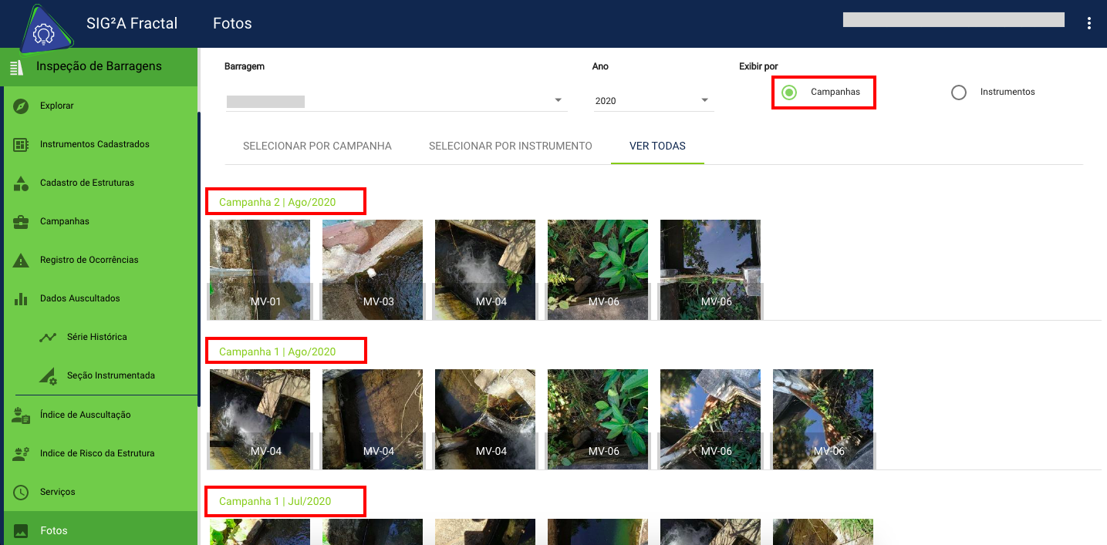This screenshot has height=545, width=1107.
Task: Click the Campanhas briefcase icon
Action: pos(22,221)
